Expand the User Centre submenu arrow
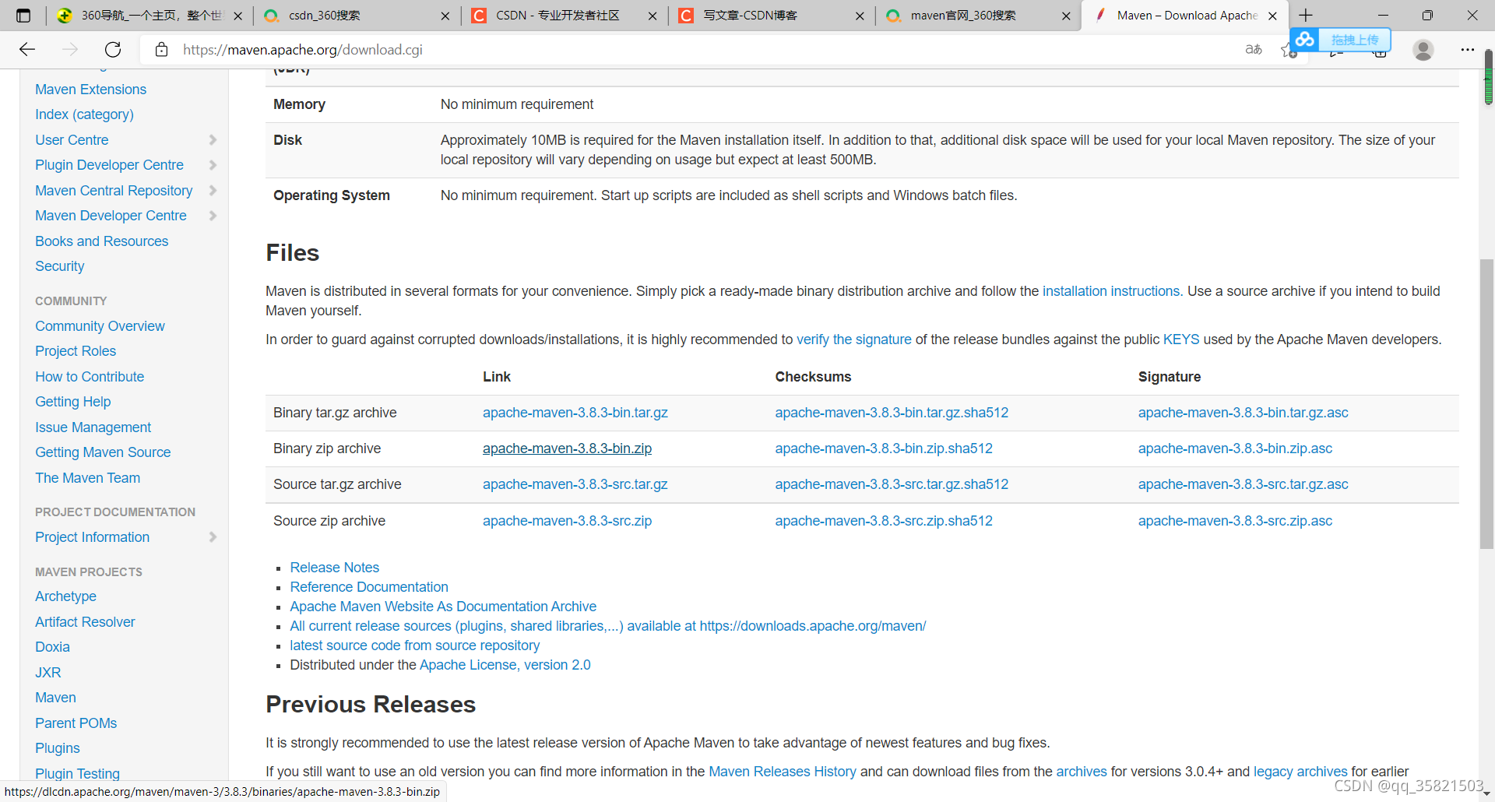Viewport: 1495px width, 802px height. [x=213, y=140]
